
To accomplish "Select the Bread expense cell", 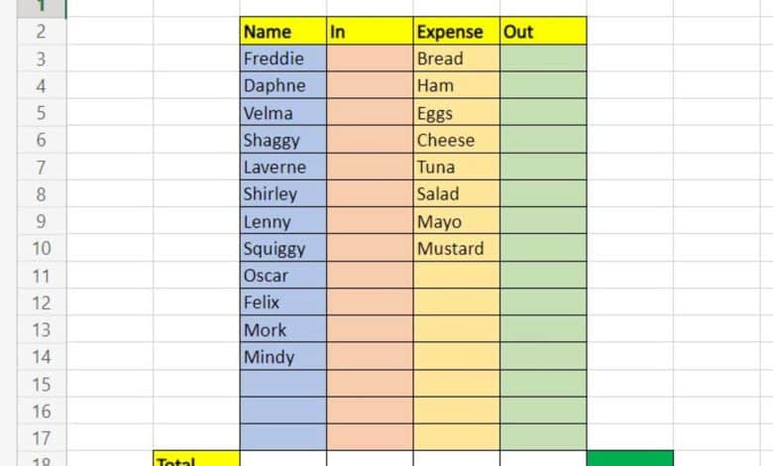I will pyautogui.click(x=456, y=58).
